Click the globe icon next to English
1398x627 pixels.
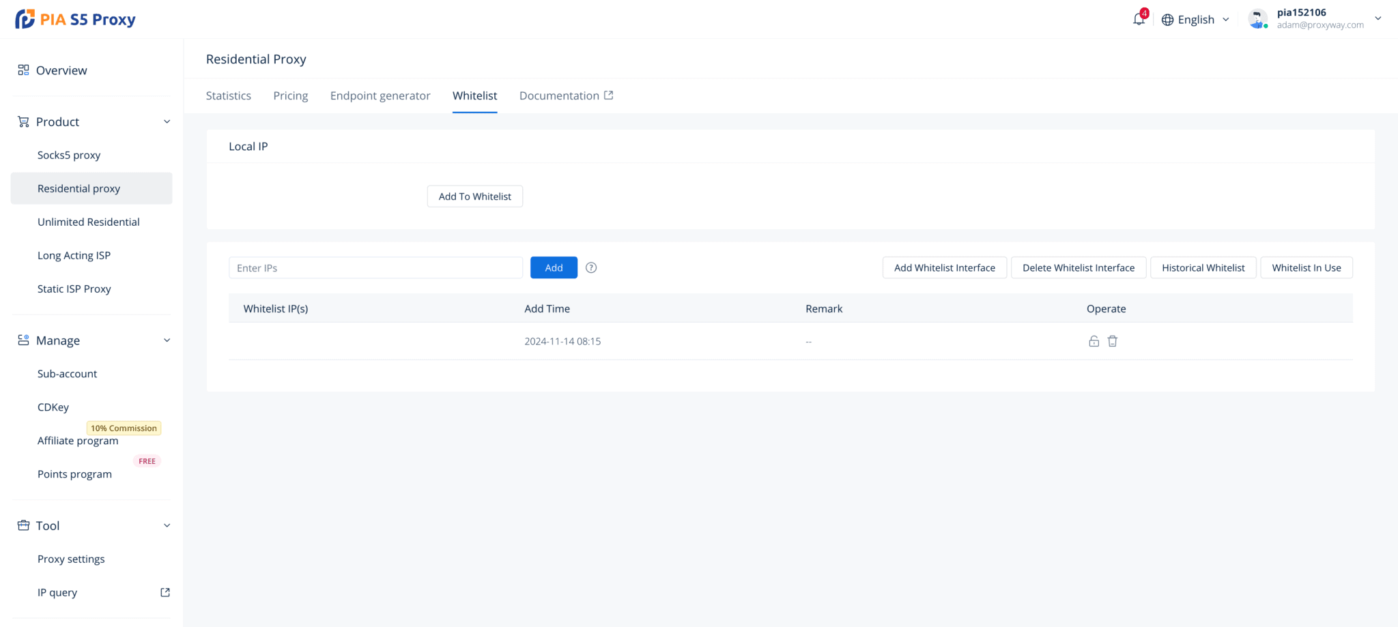[1167, 19]
